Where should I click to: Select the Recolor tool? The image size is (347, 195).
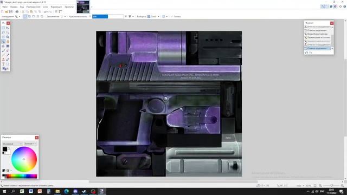pos(8,60)
